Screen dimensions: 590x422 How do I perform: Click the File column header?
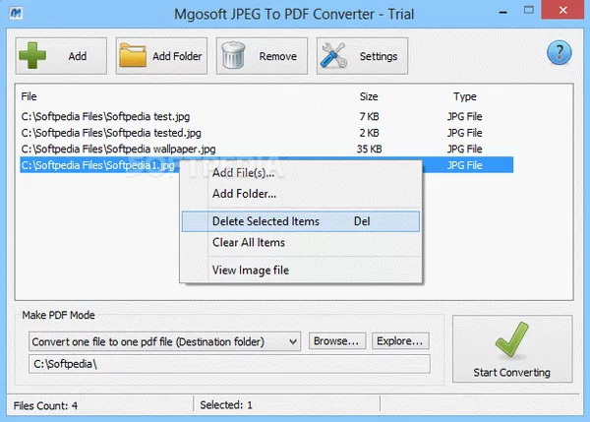tap(29, 96)
